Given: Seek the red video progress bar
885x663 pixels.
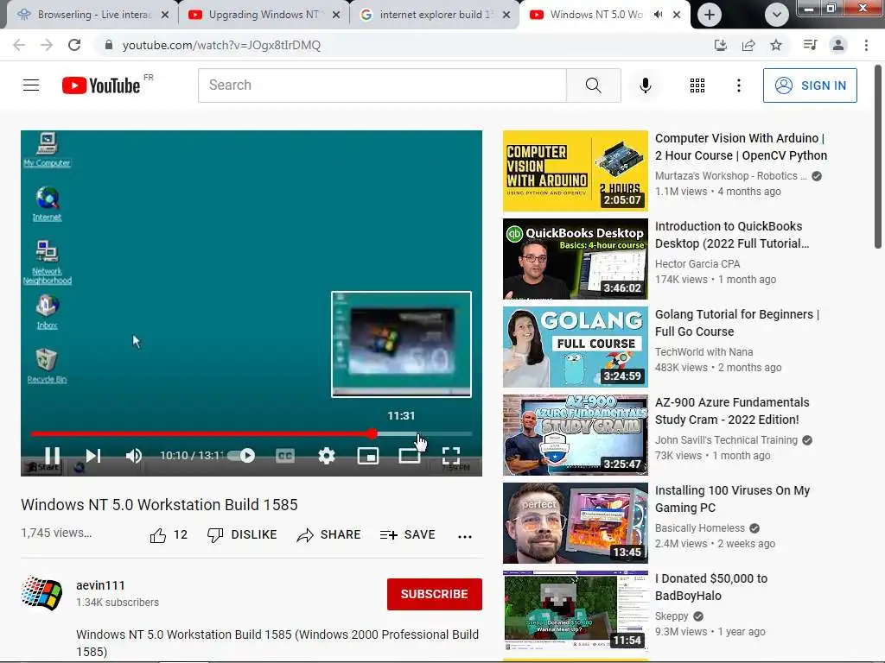Looking at the screenshot, I should 251,433.
